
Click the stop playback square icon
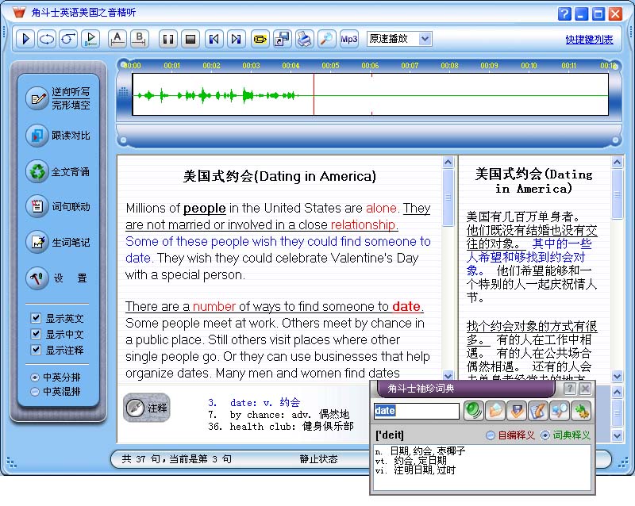tap(190, 39)
